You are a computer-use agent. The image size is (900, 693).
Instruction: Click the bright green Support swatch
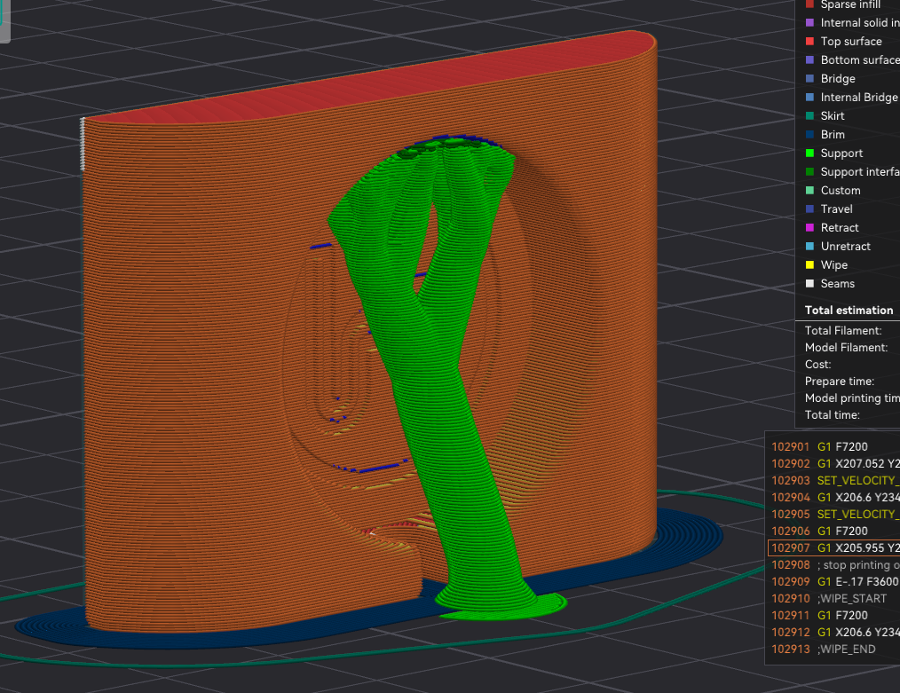pos(809,154)
